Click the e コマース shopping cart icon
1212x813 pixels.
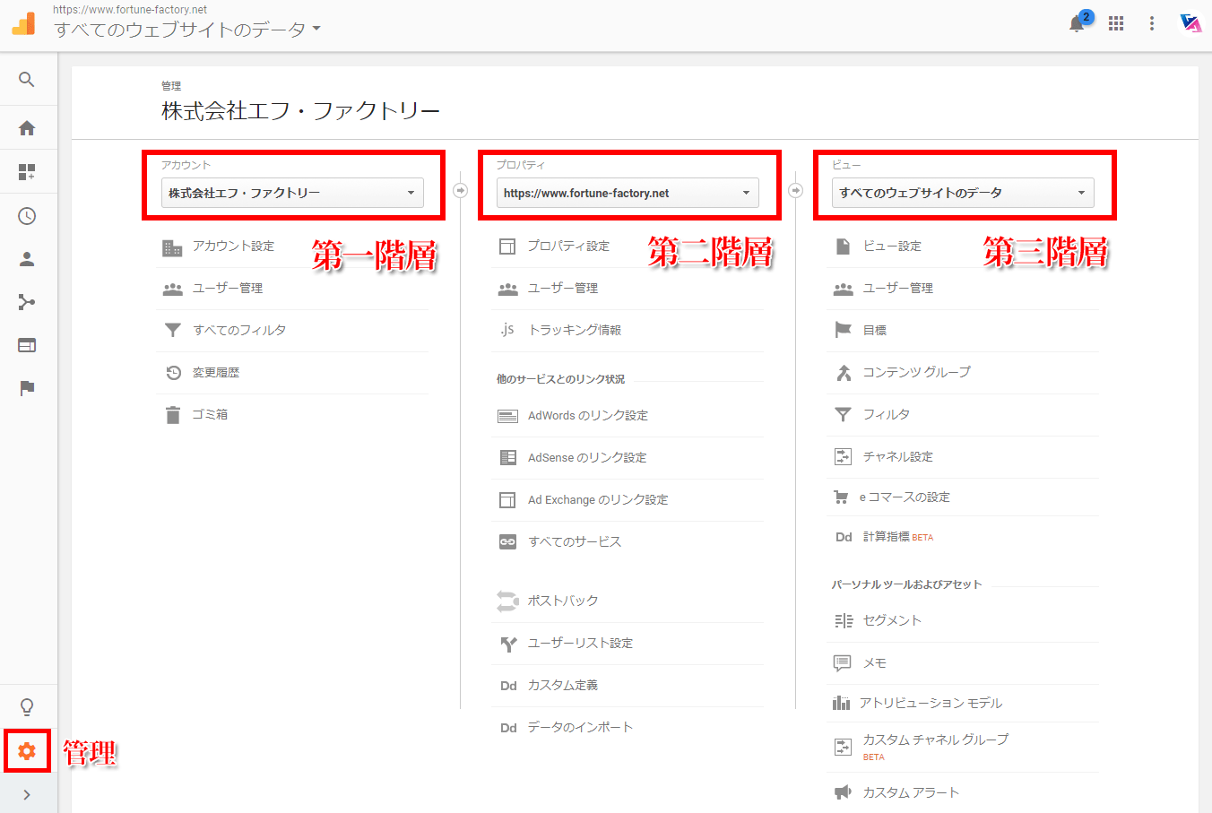841,497
